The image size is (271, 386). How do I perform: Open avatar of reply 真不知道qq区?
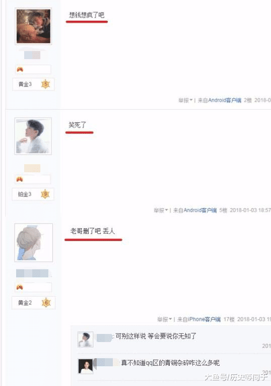pyautogui.click(x=86, y=366)
